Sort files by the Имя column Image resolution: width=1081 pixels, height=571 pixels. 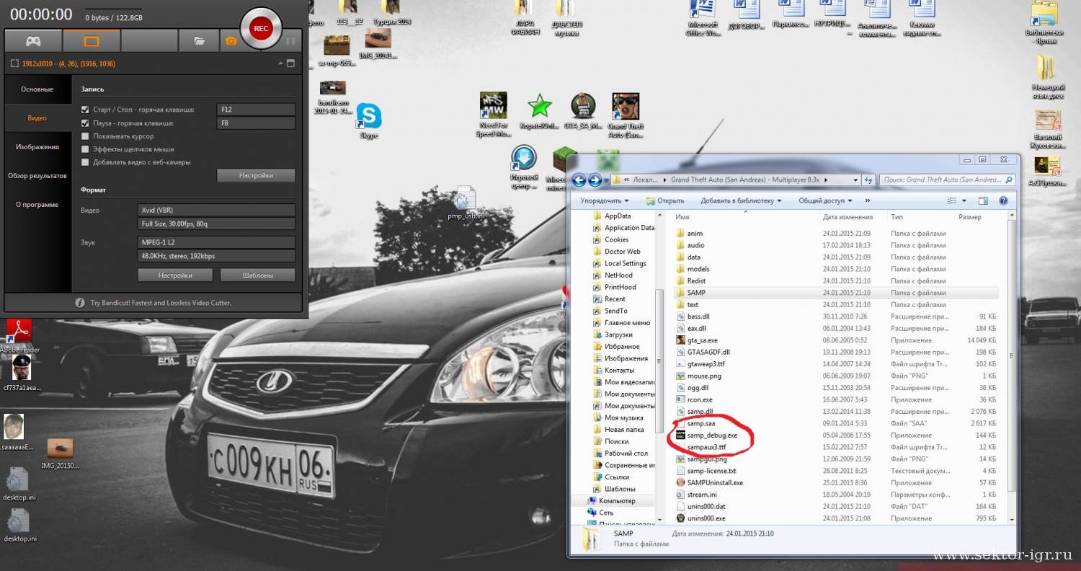(x=745, y=217)
